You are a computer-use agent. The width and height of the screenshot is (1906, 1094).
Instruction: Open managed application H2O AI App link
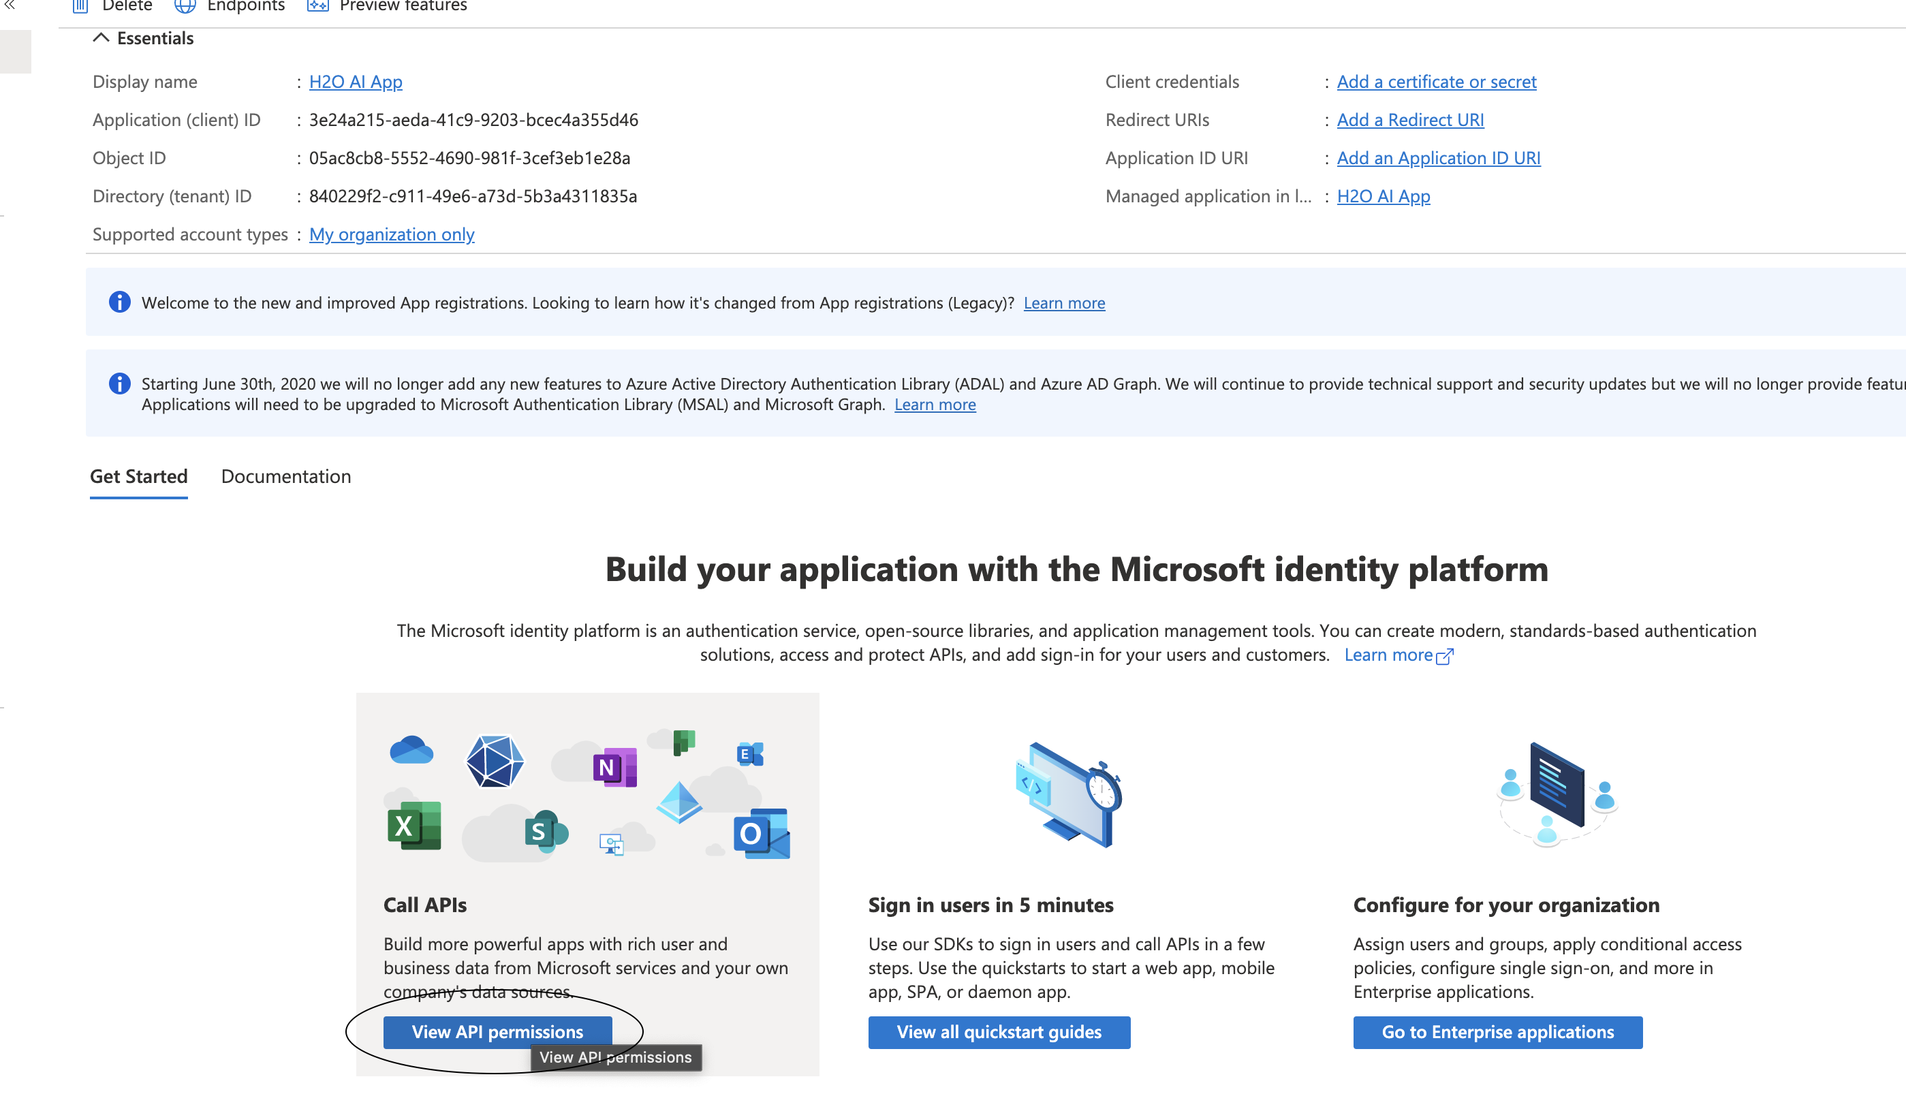point(1384,197)
